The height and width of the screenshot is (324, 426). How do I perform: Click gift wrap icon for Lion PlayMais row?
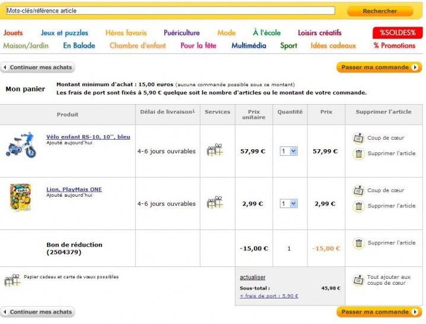pos(214,203)
